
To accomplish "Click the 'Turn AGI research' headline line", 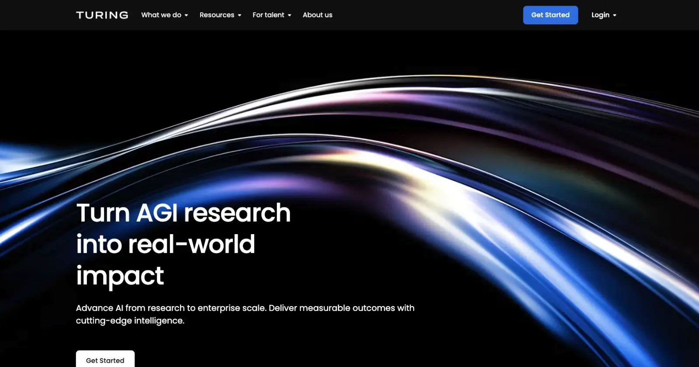I will click(183, 213).
